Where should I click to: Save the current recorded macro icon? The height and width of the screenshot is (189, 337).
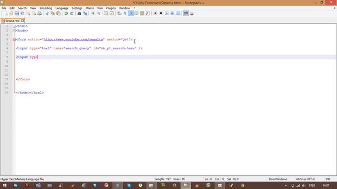[178, 14]
